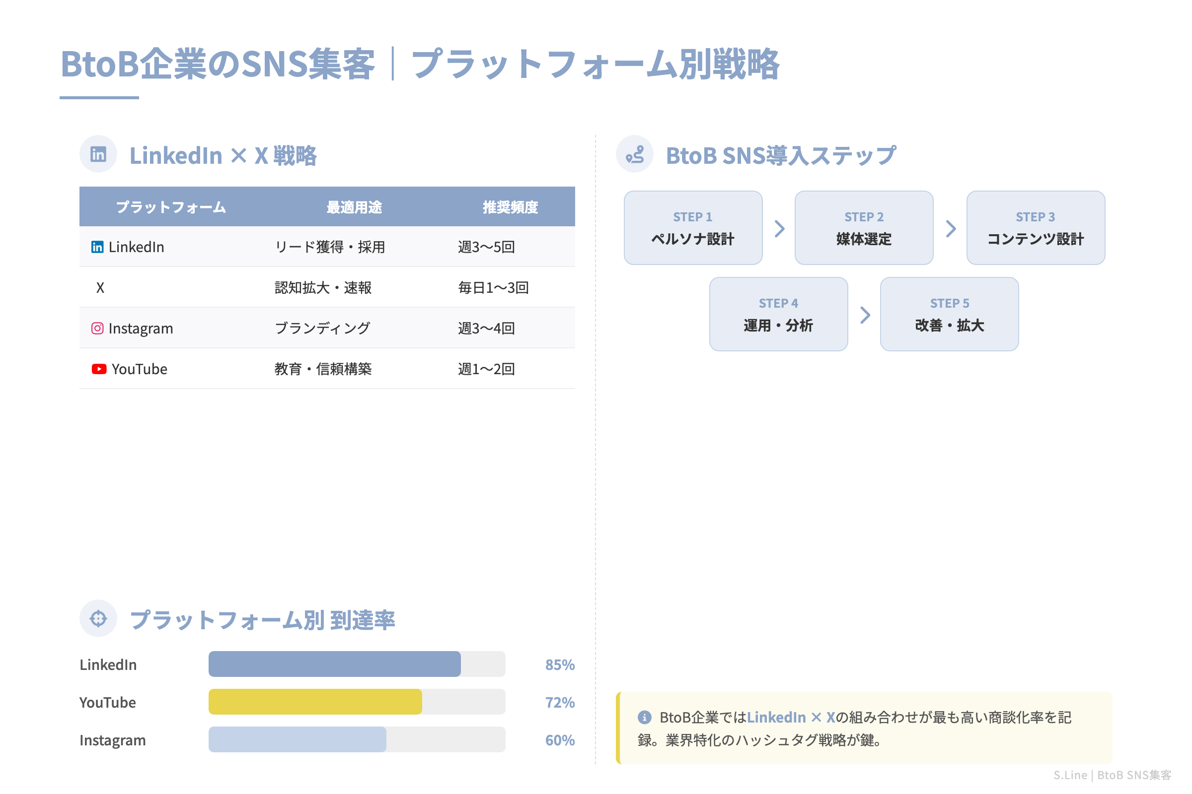The image size is (1192, 794).
Task: Open the STEP 1 ペルソナ設計 card
Action: click(x=693, y=227)
